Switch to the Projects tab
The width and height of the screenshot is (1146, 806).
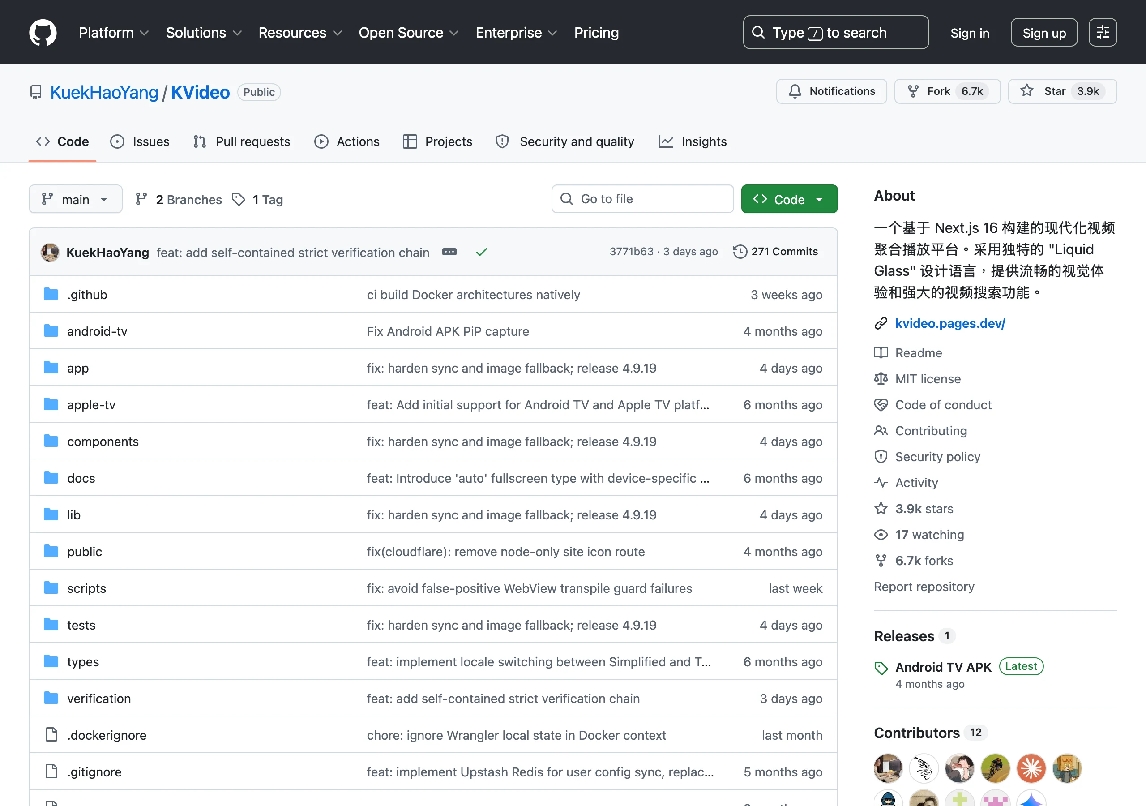tap(437, 142)
